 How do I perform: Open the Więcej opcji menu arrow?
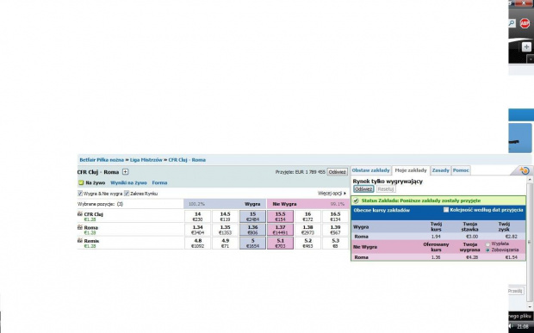345,194
